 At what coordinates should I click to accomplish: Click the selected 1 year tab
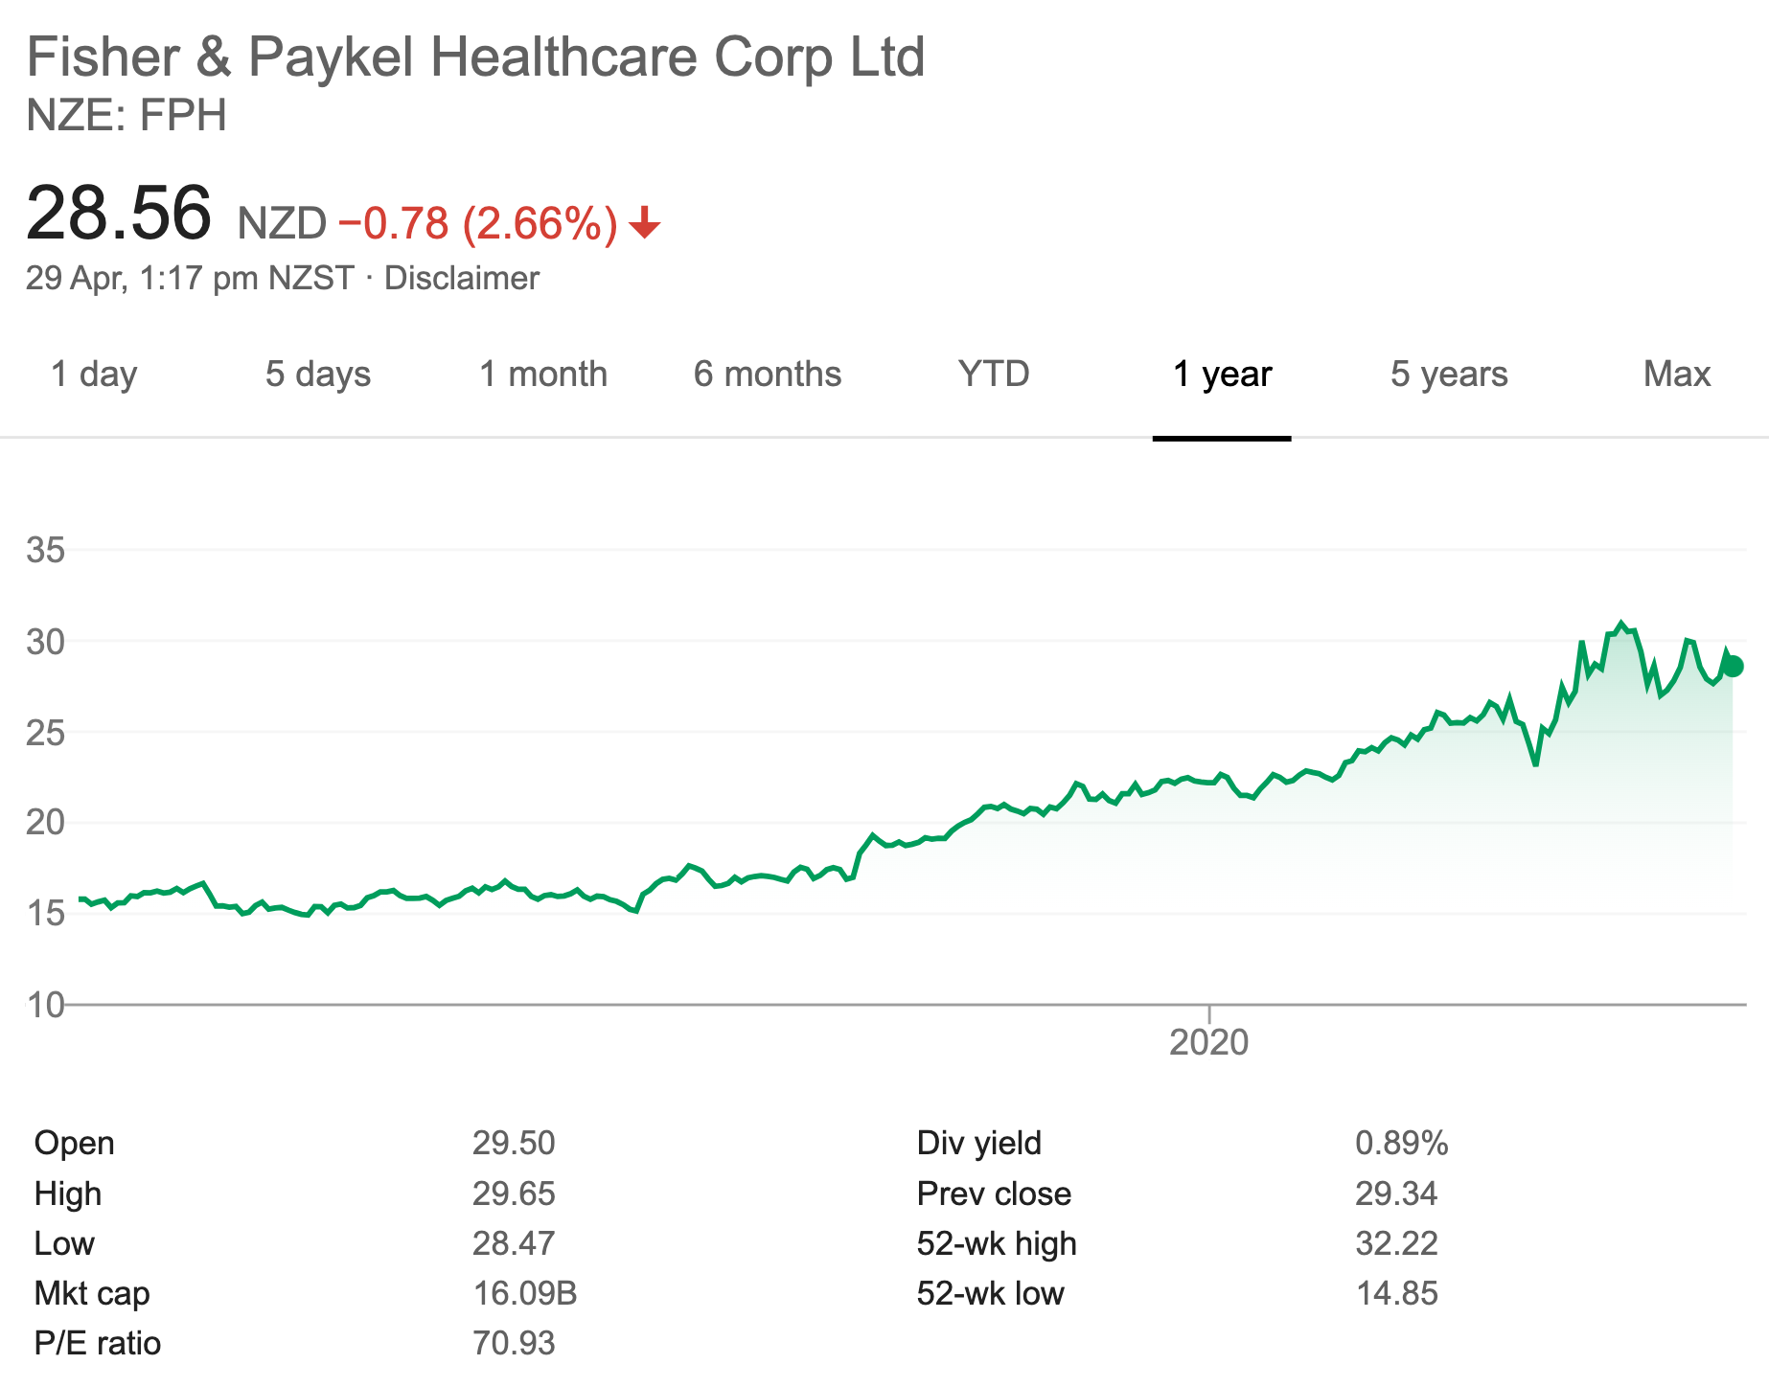[x=1222, y=374]
